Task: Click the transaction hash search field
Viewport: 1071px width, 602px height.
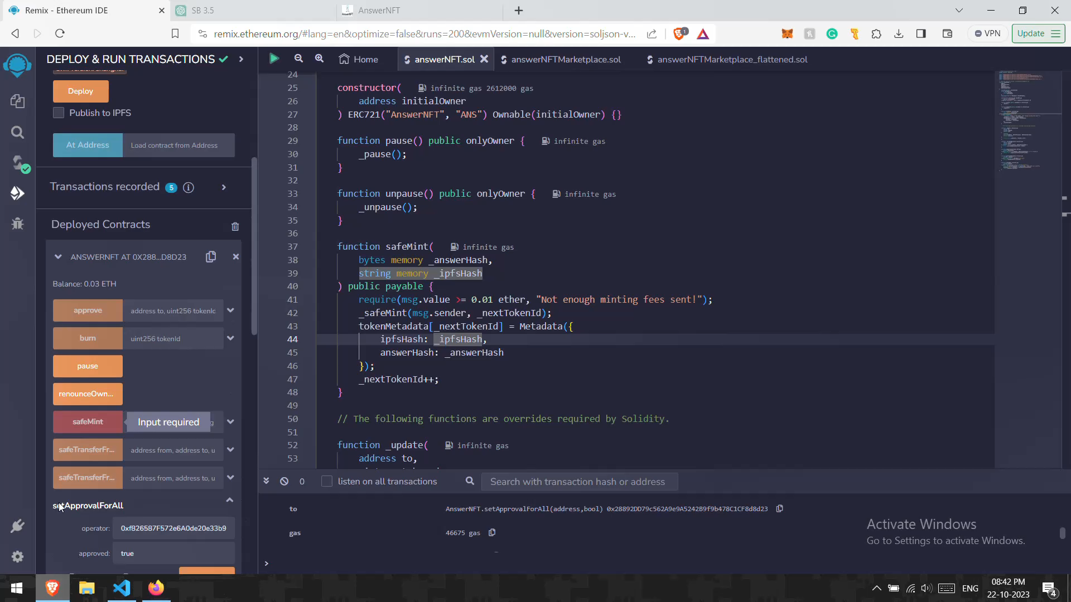Action: pos(580,482)
